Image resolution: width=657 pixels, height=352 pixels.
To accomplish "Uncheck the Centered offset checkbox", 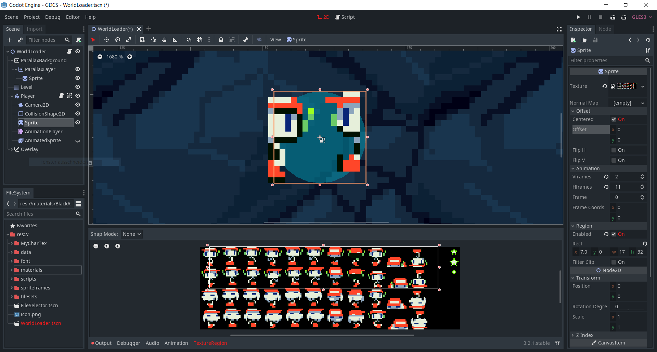I will click(x=614, y=119).
